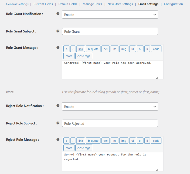Viewport: 190px width, 174px height.
Task: Open the Email Settings tab
Action: click(x=148, y=4)
